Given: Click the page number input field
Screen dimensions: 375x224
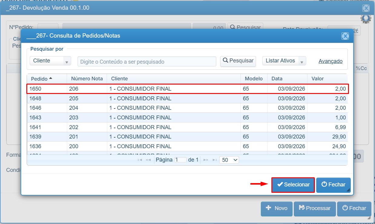Looking at the screenshot, I should (180, 160).
